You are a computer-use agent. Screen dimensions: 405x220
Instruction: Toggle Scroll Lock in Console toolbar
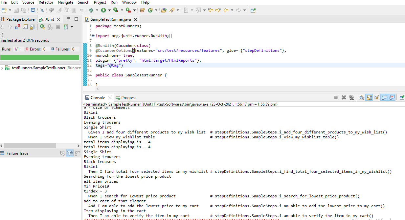pos(369,97)
